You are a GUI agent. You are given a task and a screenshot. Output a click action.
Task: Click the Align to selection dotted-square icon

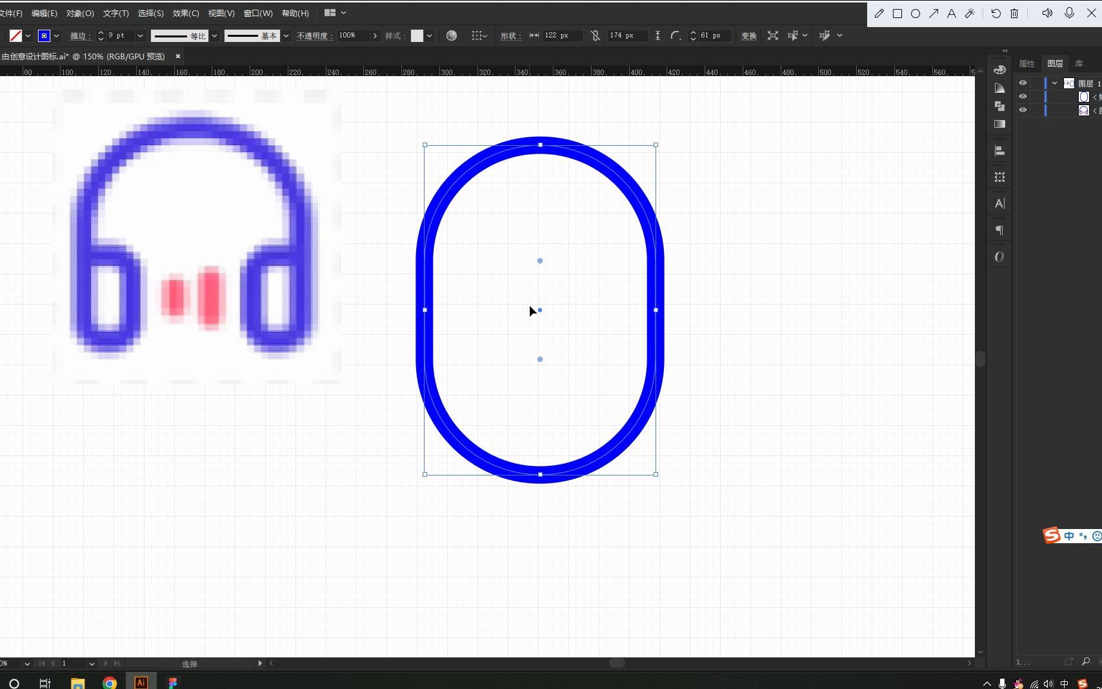(476, 35)
